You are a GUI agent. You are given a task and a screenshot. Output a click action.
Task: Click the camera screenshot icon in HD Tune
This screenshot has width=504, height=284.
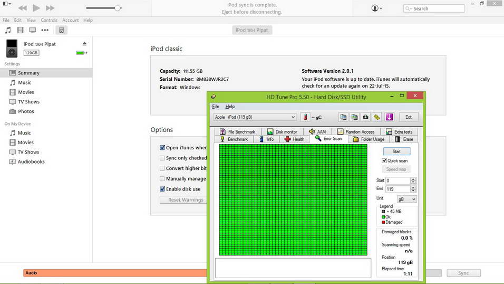coord(365,117)
